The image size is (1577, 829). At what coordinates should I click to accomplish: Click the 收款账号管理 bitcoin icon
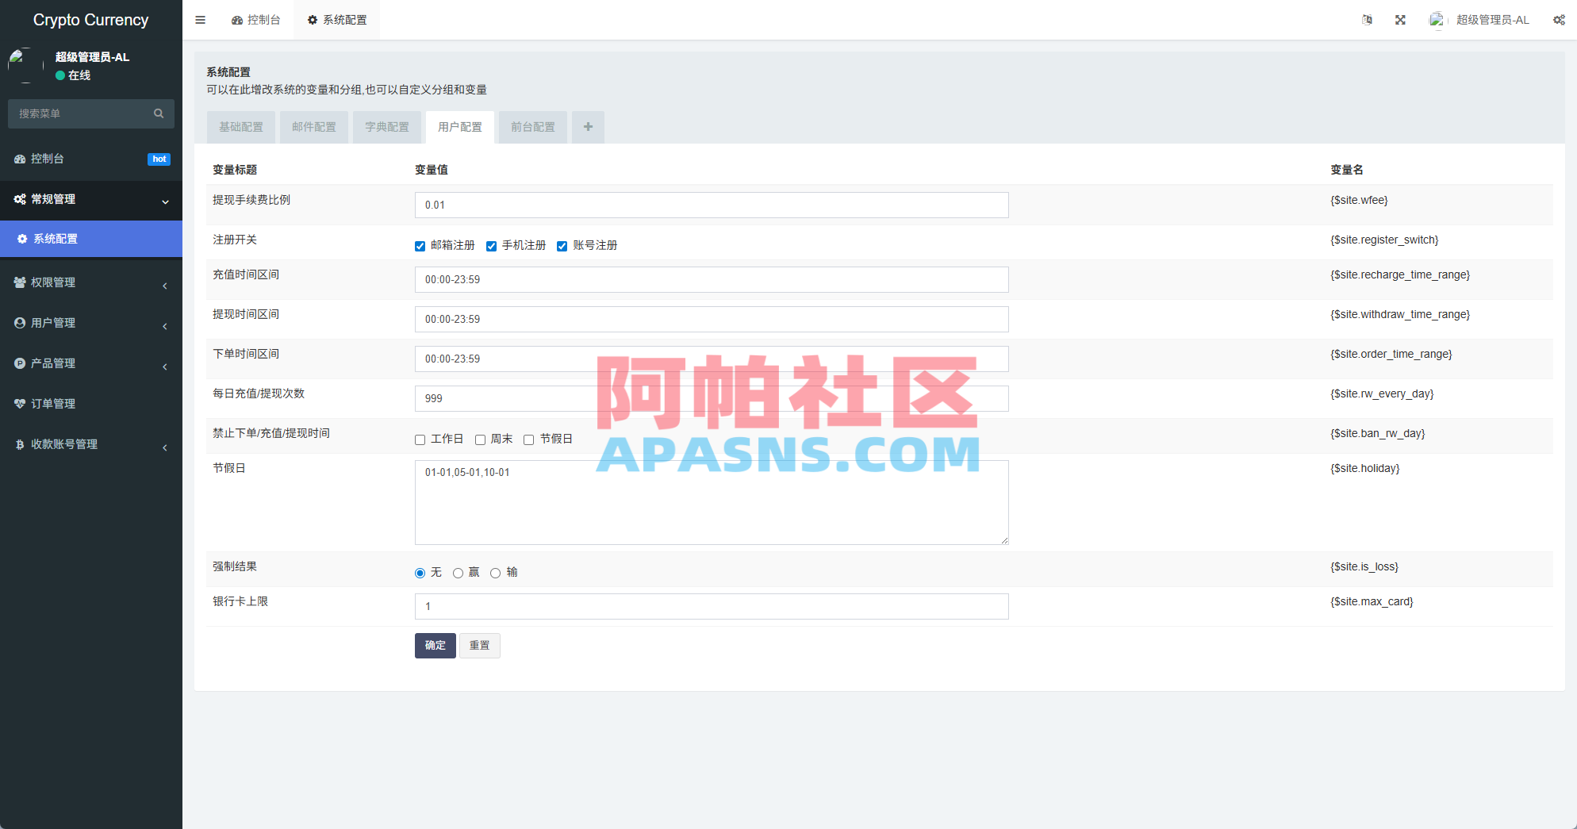tap(20, 444)
